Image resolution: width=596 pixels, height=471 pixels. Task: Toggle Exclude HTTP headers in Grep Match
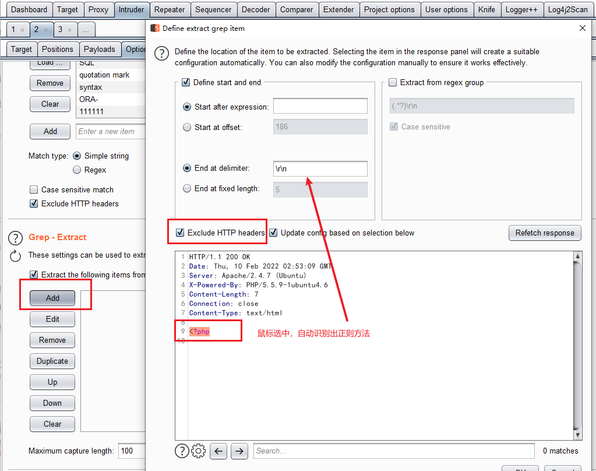point(34,203)
